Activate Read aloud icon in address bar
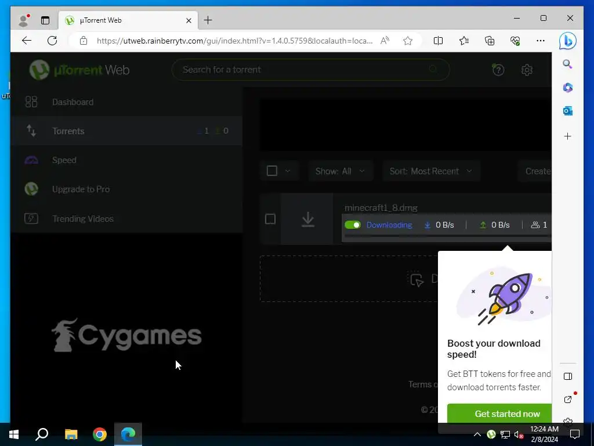The height and width of the screenshot is (446, 594). tap(385, 41)
